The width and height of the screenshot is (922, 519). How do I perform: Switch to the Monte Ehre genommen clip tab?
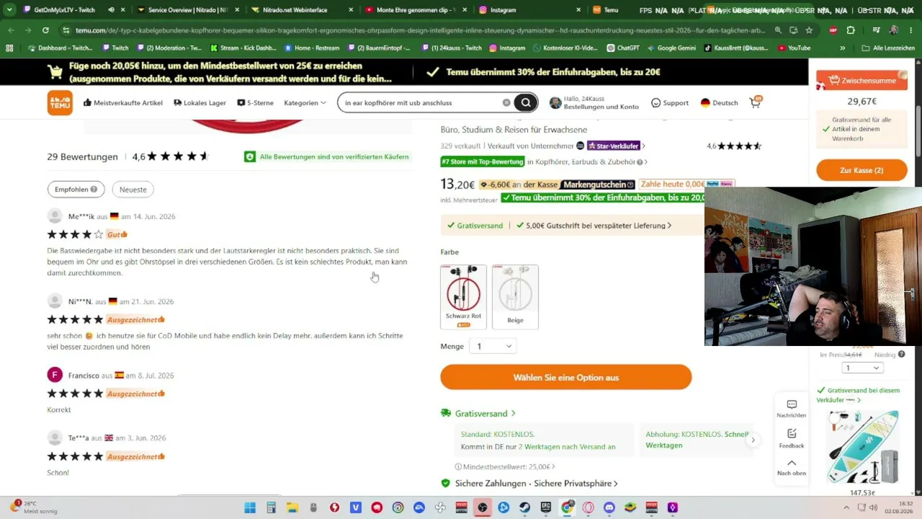(x=416, y=10)
